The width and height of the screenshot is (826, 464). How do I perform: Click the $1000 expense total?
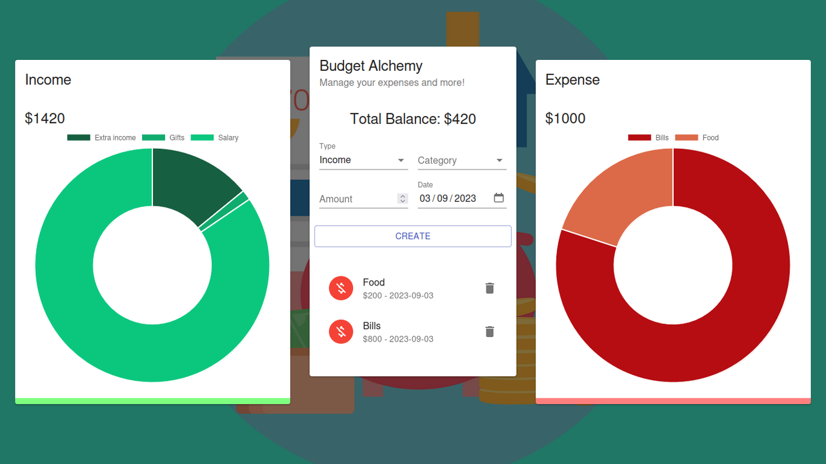565,119
